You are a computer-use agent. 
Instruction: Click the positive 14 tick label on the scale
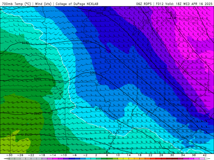(x=129, y=155)
